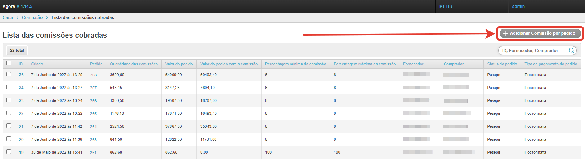Screen dimensions: 585x159
Task: Tick the checkbox for row ID 19
Action: point(9,152)
